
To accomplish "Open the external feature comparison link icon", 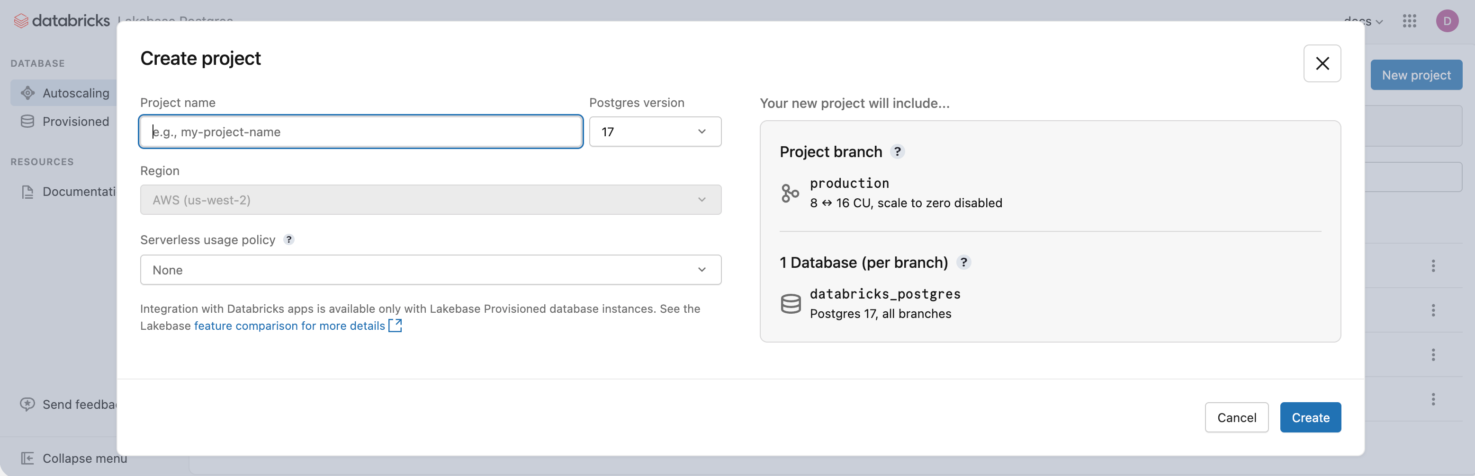I will coord(395,326).
